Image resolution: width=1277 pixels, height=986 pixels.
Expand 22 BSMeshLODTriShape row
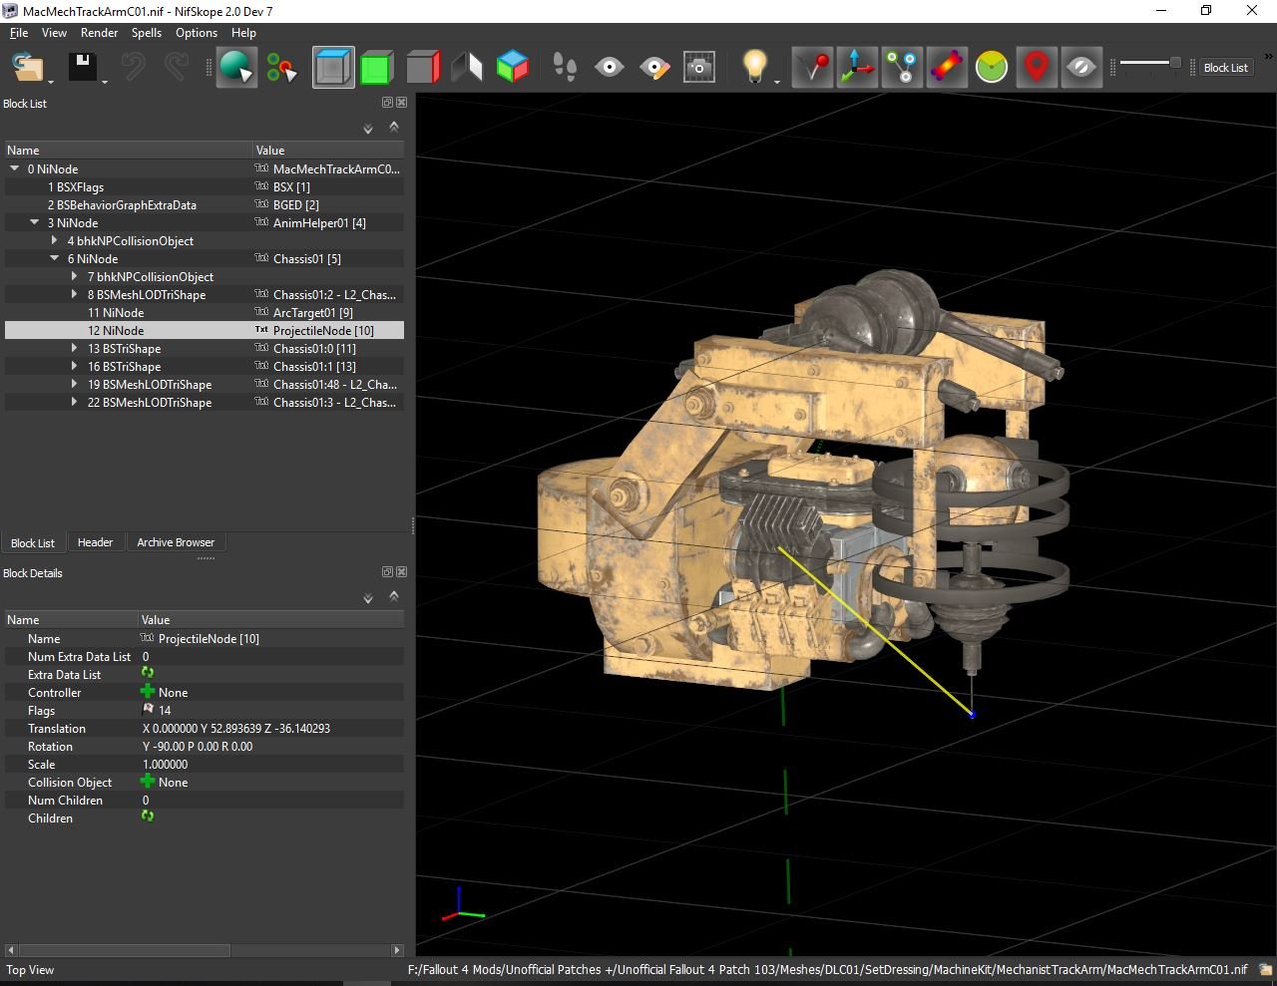pos(75,402)
